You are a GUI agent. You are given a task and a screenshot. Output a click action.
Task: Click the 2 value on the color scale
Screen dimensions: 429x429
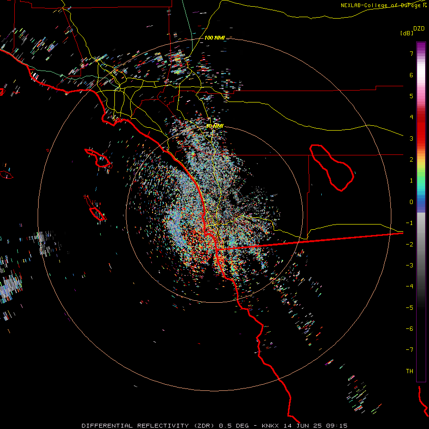click(411, 160)
